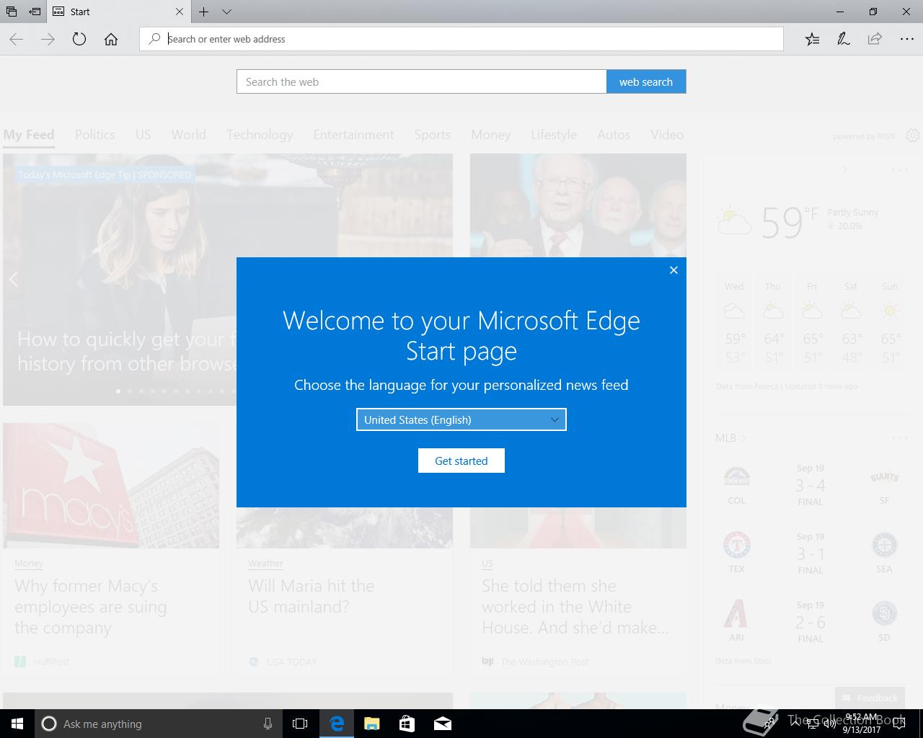Screen dimensions: 923x738
Task: Click the Cortana microphone icon
Action: coord(268,724)
